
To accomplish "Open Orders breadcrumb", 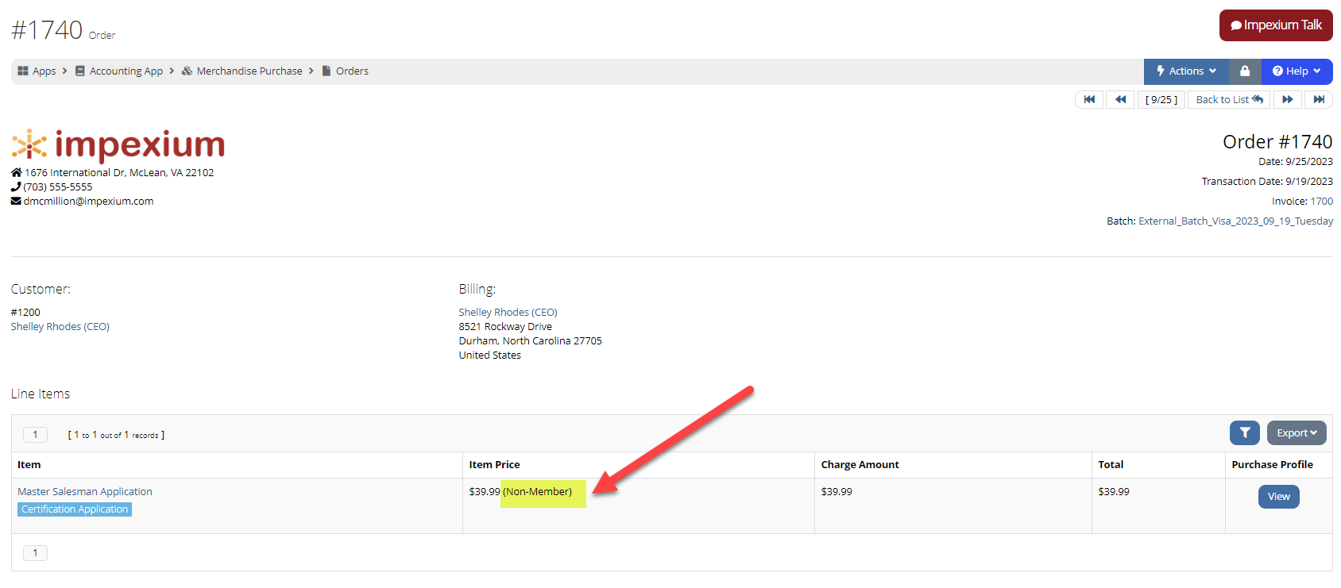I will coord(352,71).
